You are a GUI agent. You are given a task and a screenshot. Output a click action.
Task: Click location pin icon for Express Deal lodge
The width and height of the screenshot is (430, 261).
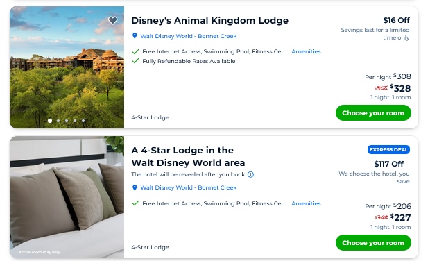coord(135,187)
